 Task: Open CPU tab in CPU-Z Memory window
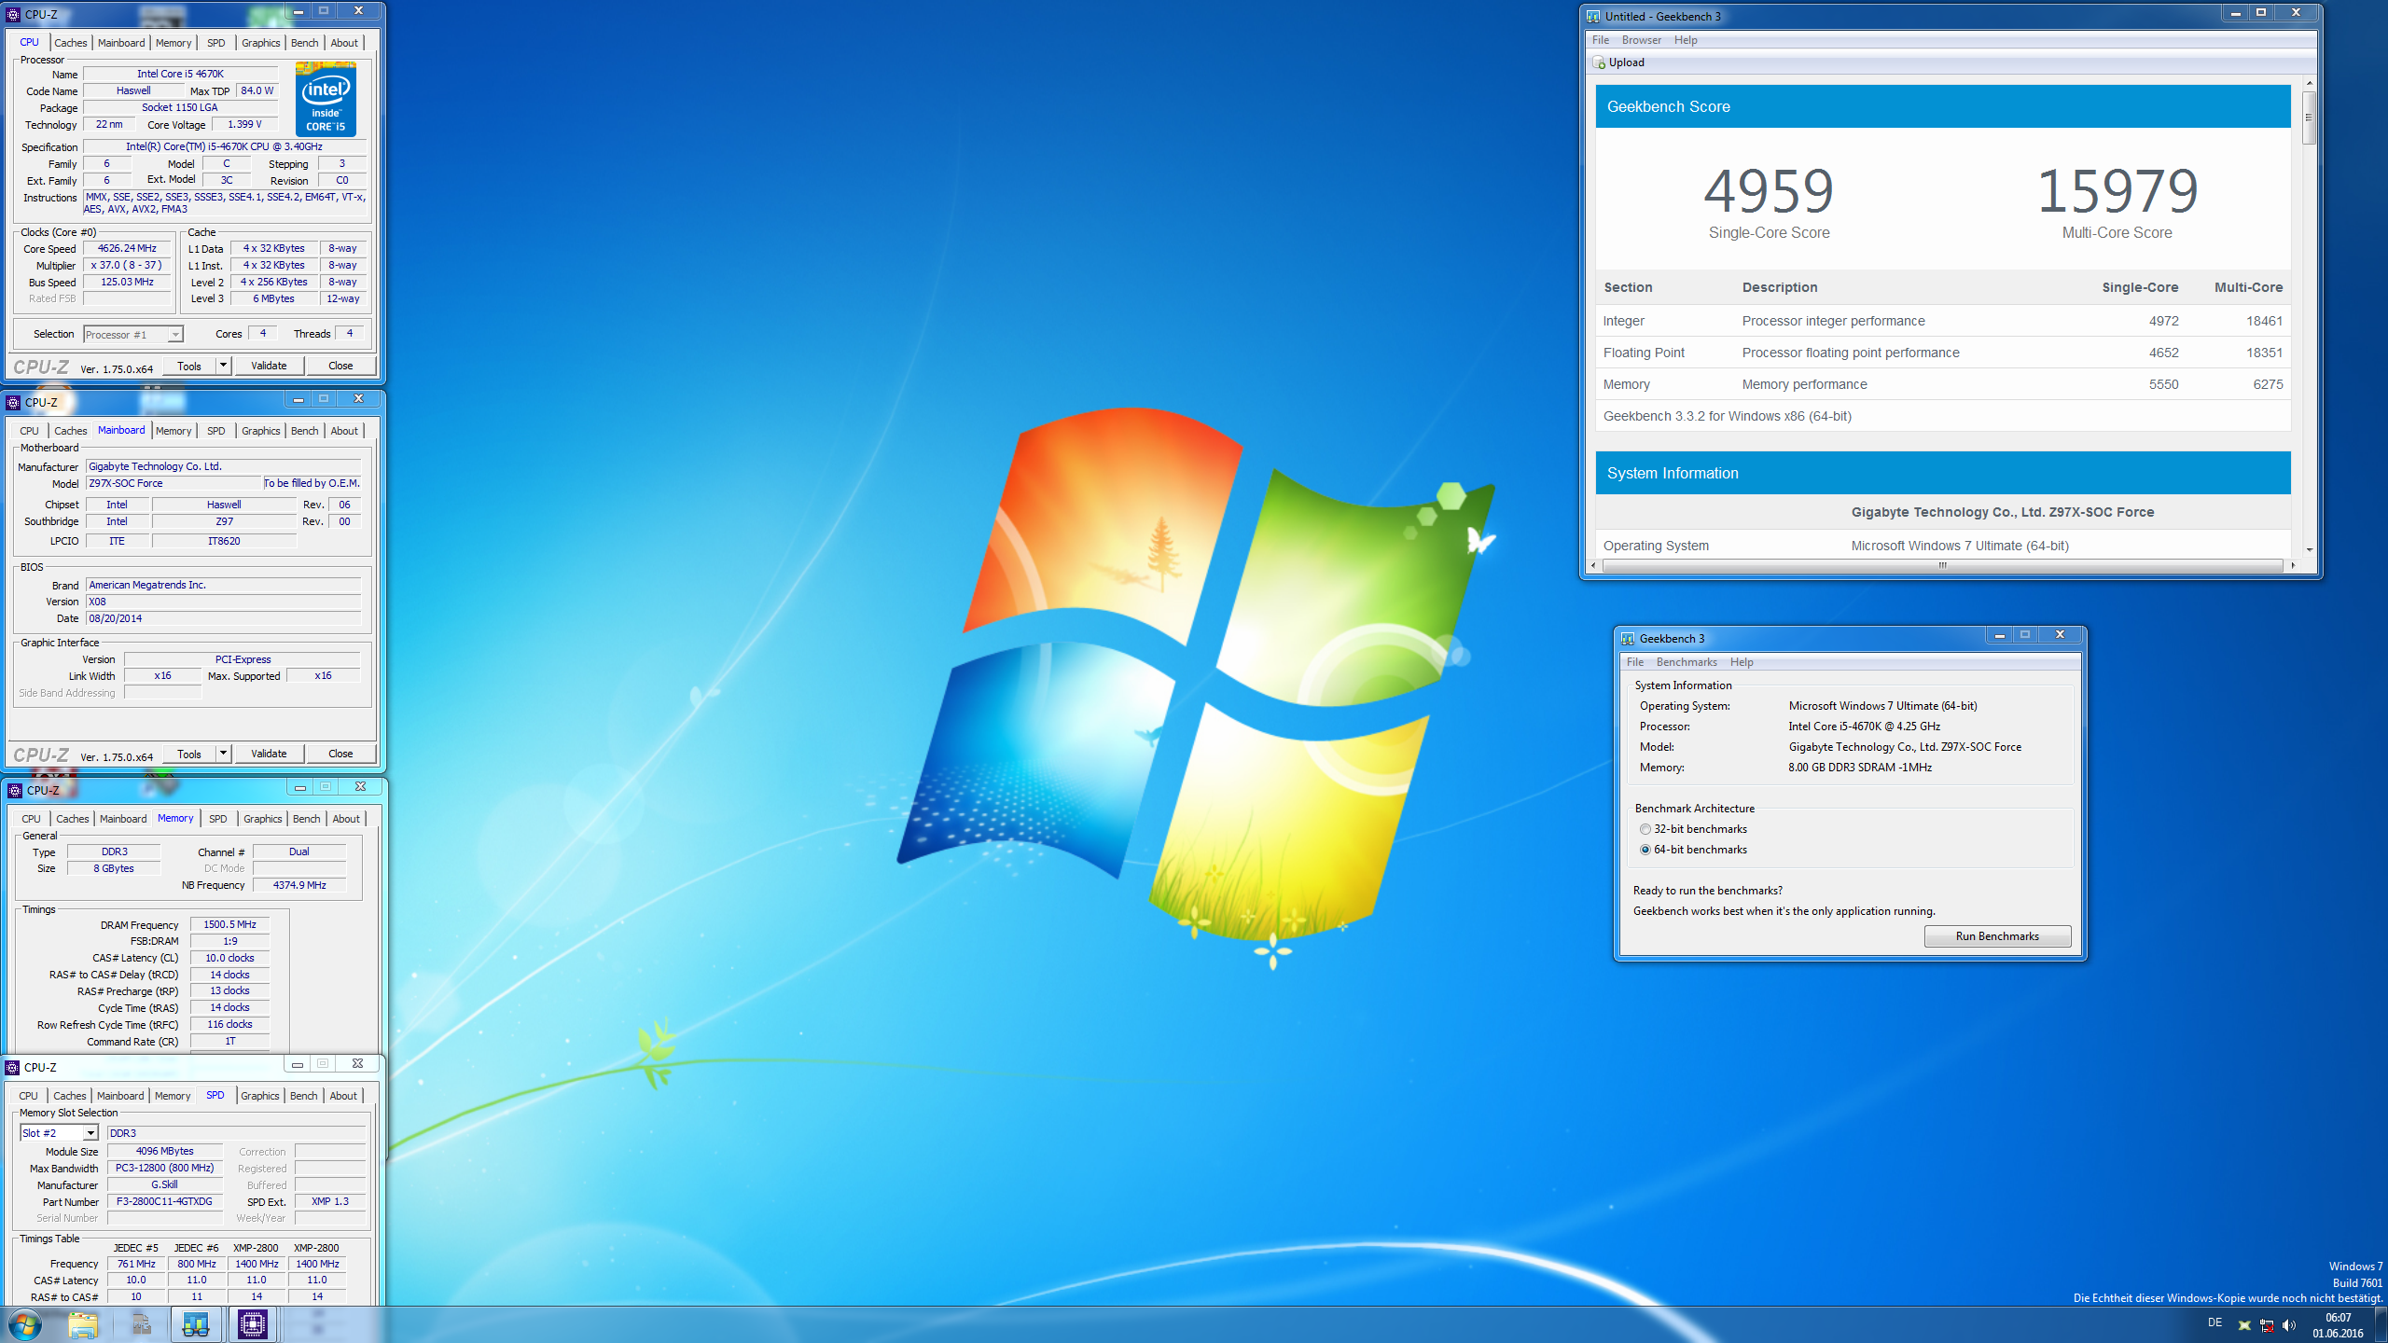(x=32, y=819)
